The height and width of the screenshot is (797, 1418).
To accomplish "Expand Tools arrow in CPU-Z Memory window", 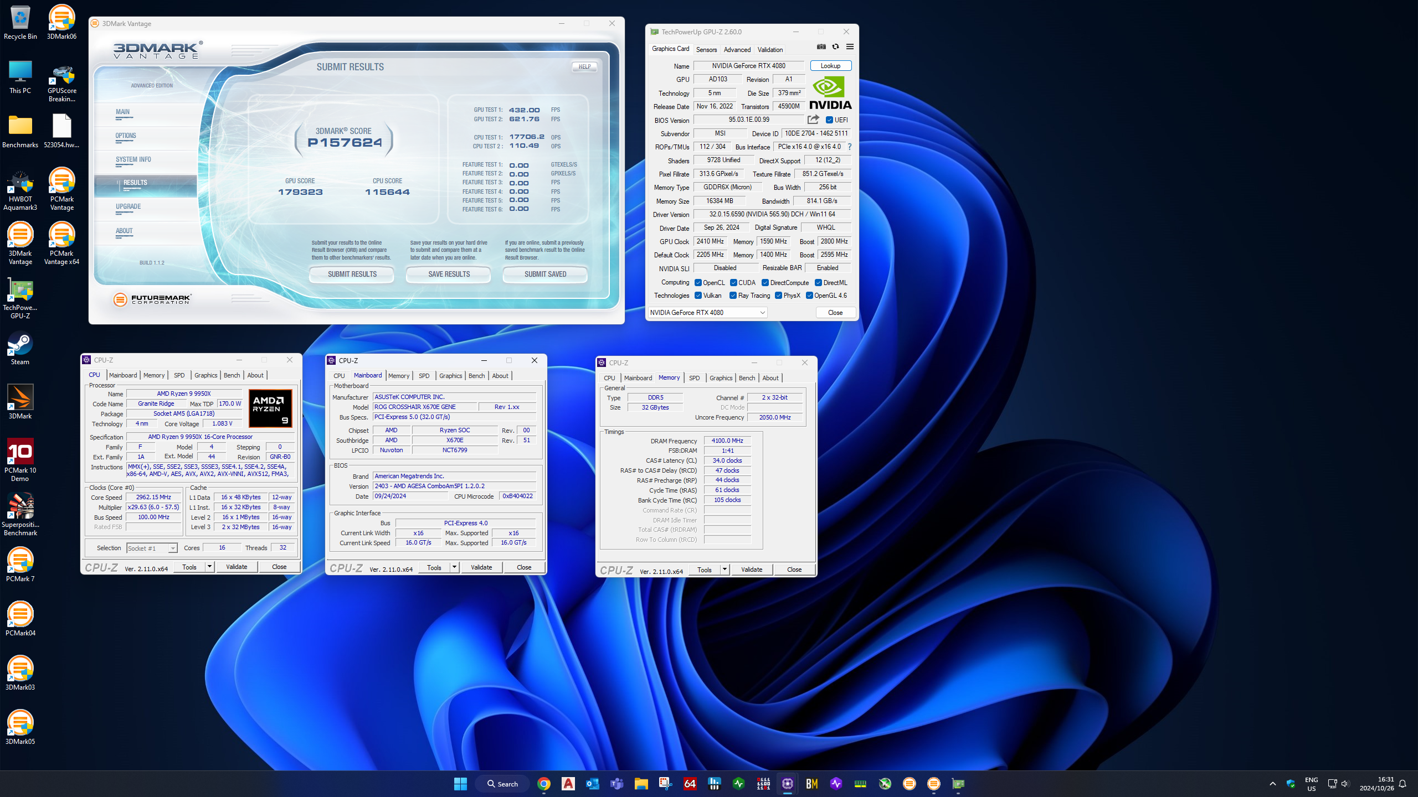I will point(725,570).
